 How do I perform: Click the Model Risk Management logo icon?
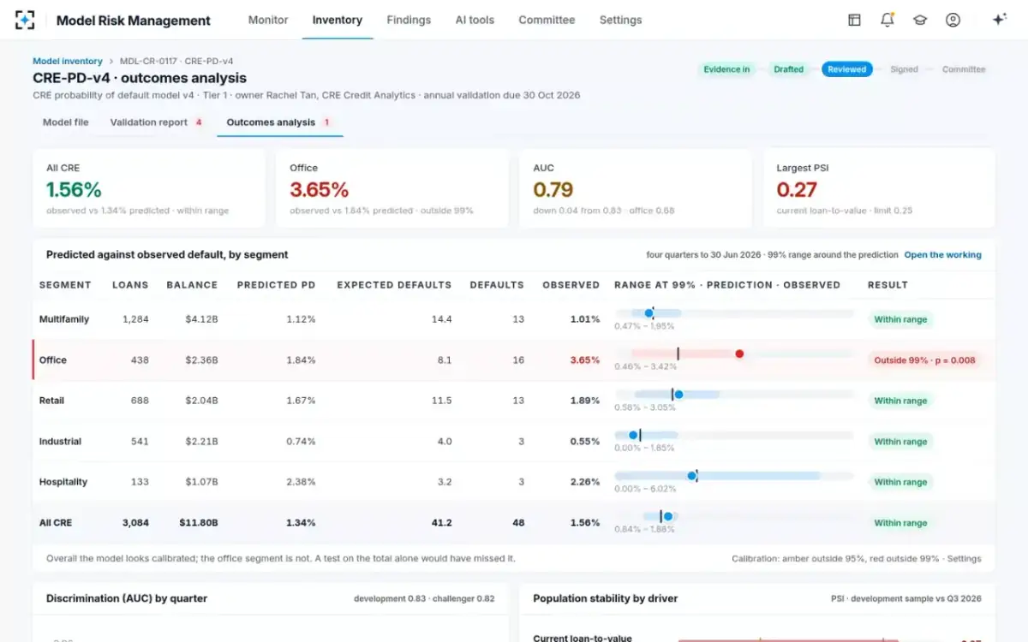pos(26,20)
